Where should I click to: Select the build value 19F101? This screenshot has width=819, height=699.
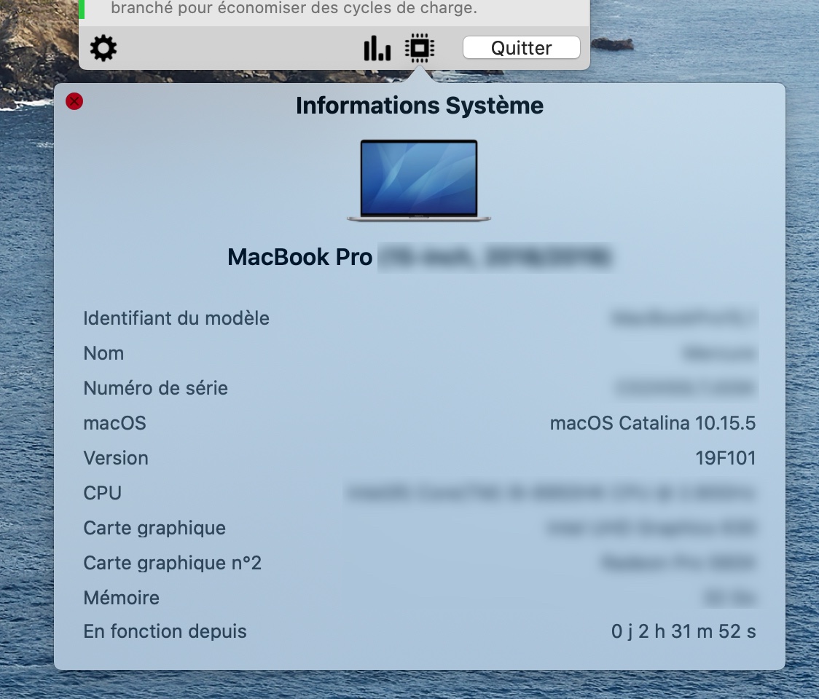pyautogui.click(x=725, y=458)
